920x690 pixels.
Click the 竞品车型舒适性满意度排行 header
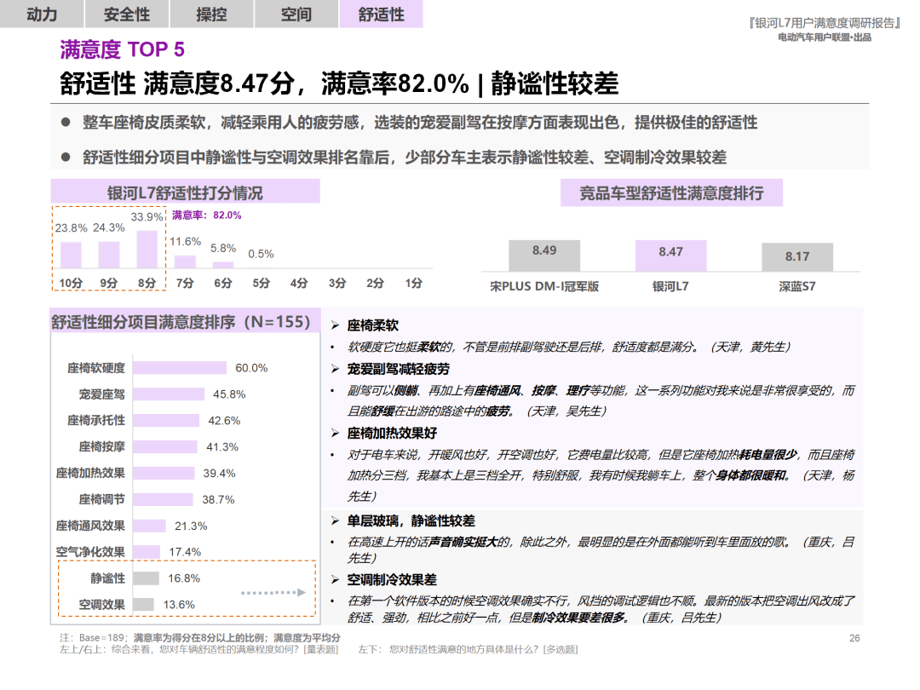tap(671, 193)
